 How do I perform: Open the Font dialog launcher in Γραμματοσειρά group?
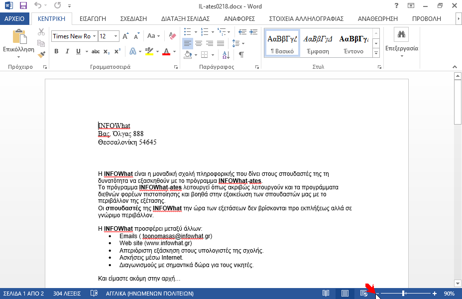(176, 67)
